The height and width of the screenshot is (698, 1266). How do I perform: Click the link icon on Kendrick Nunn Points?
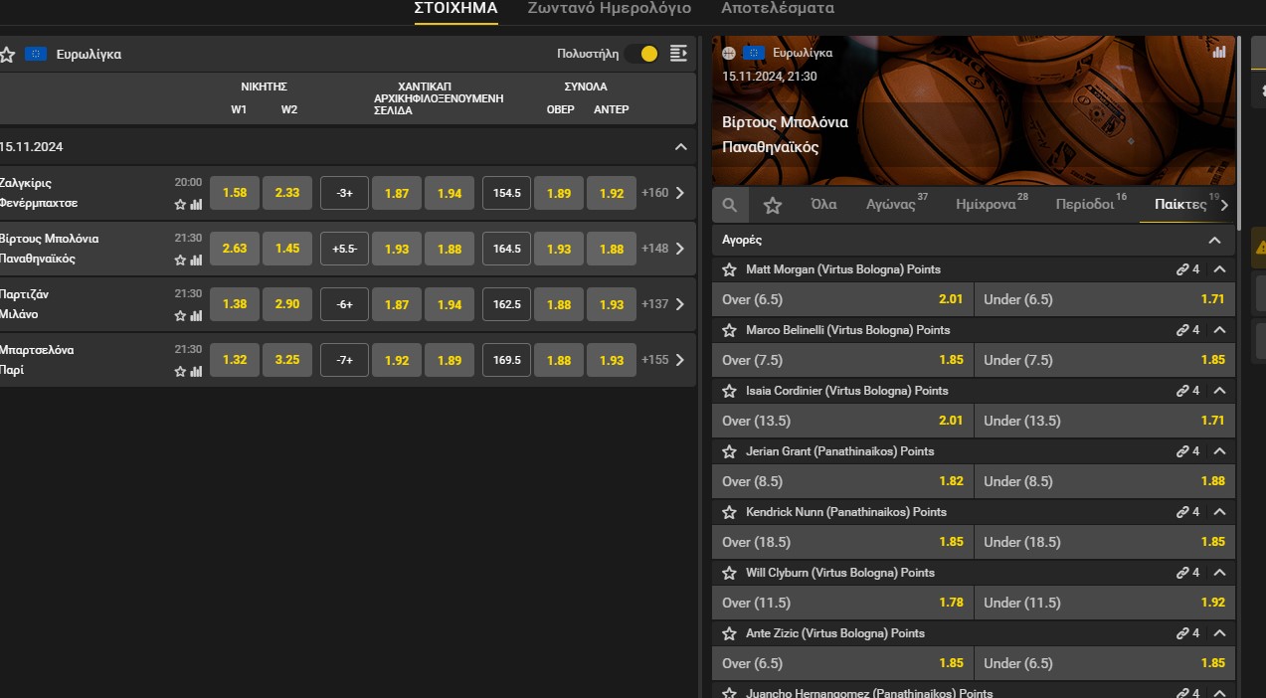tap(1182, 512)
